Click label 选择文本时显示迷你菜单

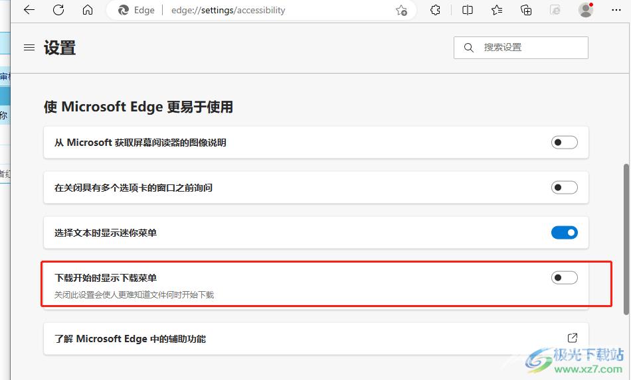pyautogui.click(x=106, y=233)
